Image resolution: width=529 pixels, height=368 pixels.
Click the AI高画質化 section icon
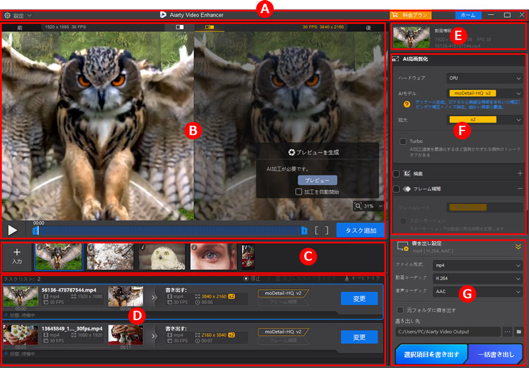(x=395, y=59)
